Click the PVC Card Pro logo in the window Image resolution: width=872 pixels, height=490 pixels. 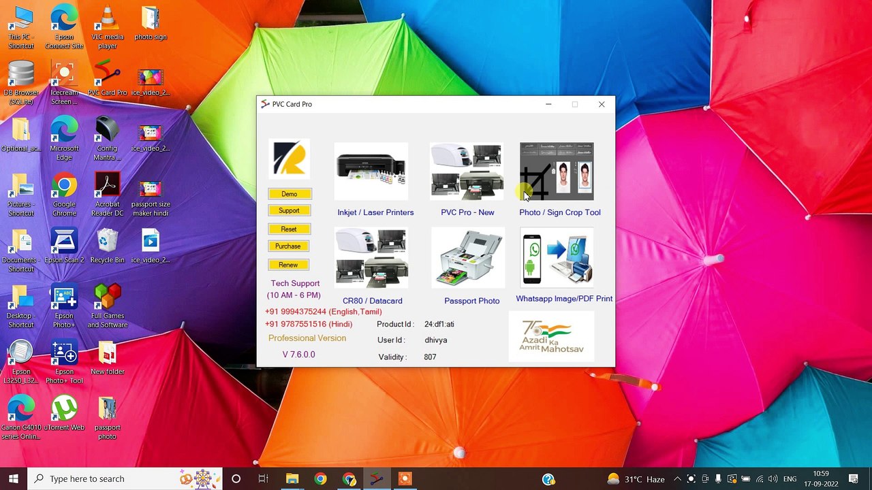(290, 159)
